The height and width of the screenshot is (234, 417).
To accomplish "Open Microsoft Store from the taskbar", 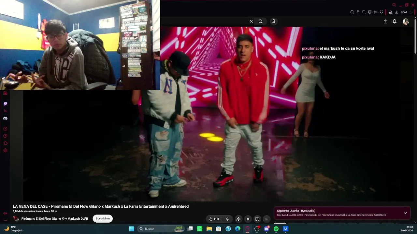I will click(x=219, y=229).
